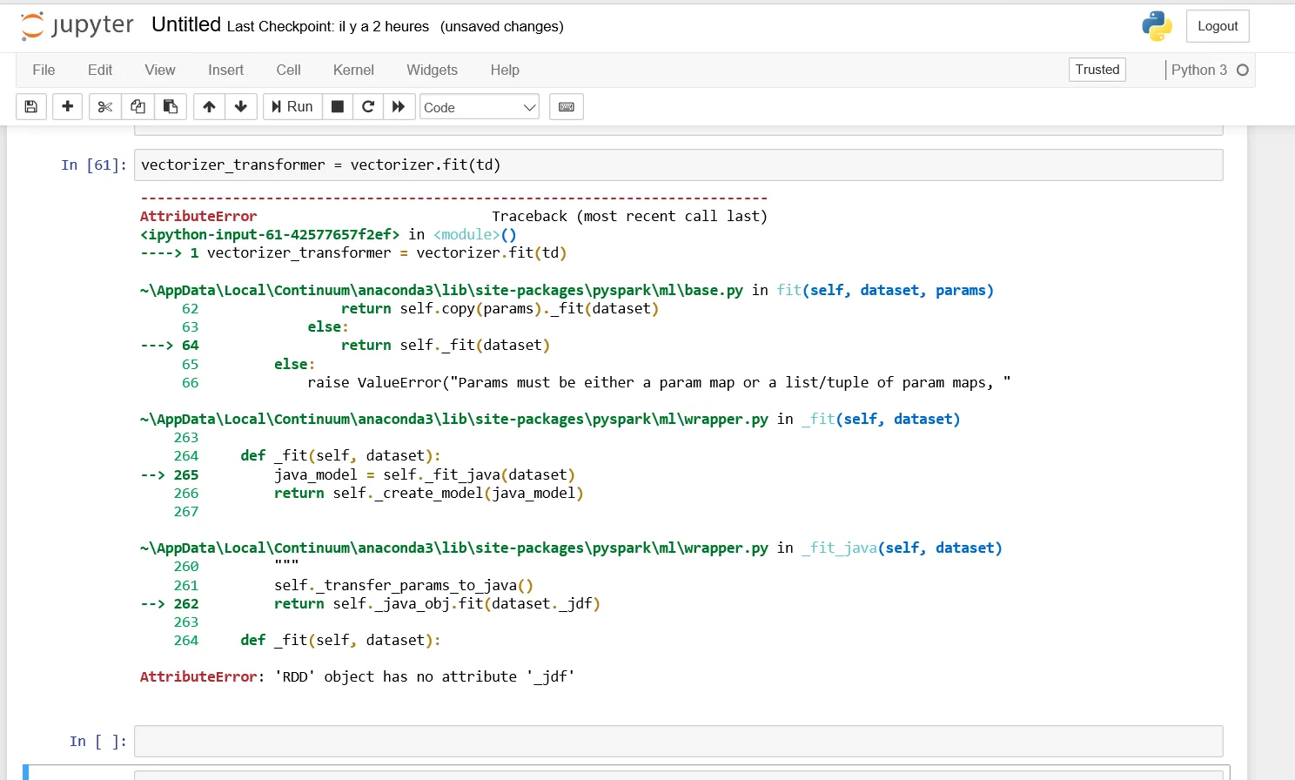Restart the kernel icon
Image resolution: width=1295 pixels, height=780 pixels.
coord(368,106)
